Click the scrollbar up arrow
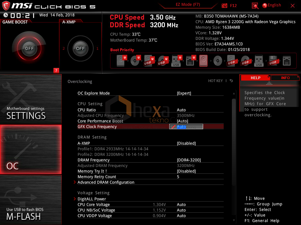This screenshot has height=225, width=301. [x=234, y=93]
